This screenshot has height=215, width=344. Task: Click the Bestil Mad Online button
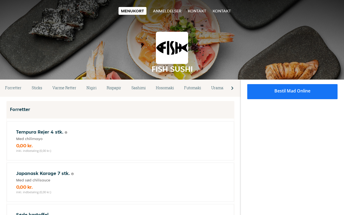coord(292,92)
